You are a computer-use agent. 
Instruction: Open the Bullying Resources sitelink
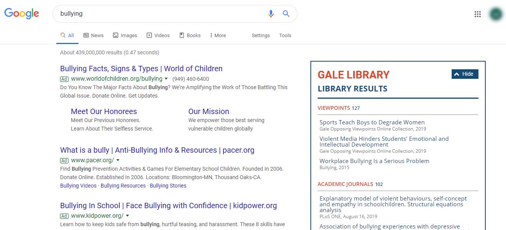pyautogui.click(x=123, y=186)
